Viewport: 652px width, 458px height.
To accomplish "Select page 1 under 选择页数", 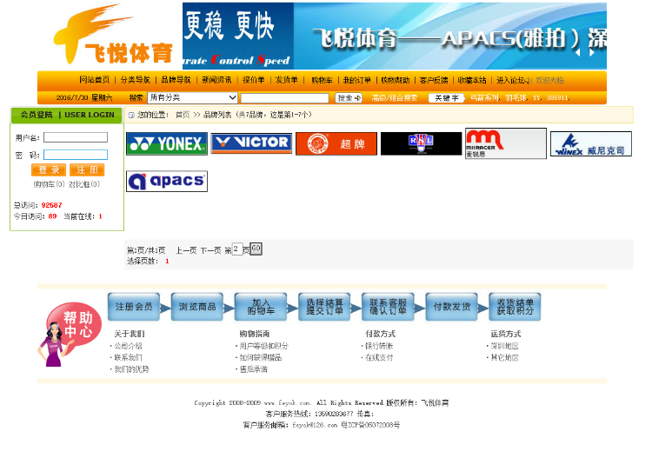I will click(x=167, y=261).
